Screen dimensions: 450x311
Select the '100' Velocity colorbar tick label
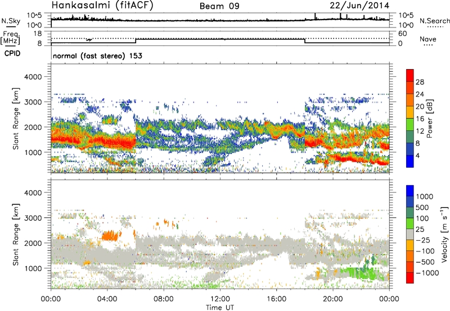tap(422, 218)
